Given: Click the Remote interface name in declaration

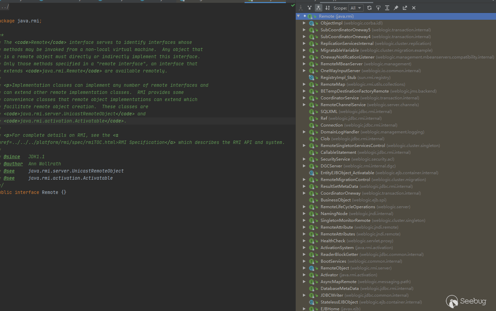Looking at the screenshot, I should pos(50,193).
